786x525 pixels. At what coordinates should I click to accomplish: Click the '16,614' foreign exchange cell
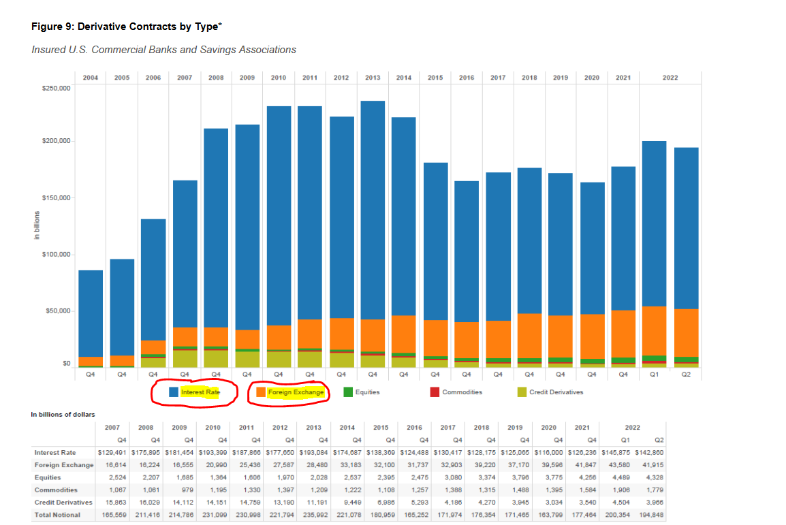tap(116, 465)
